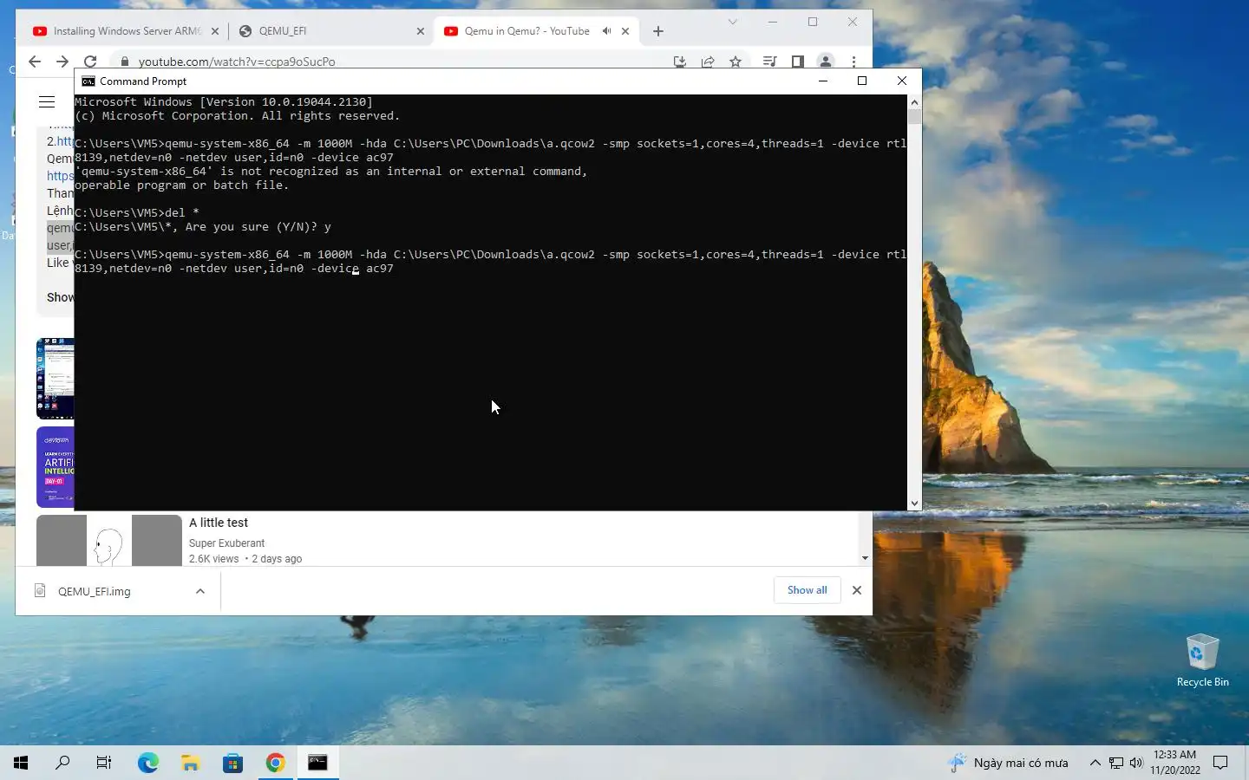
Task: Open the artificial intelligence purple video thumbnail
Action: (55, 466)
